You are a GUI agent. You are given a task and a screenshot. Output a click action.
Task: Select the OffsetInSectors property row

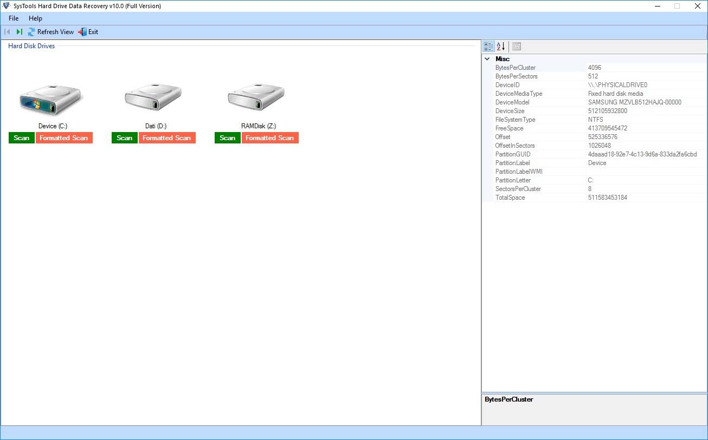coord(595,146)
